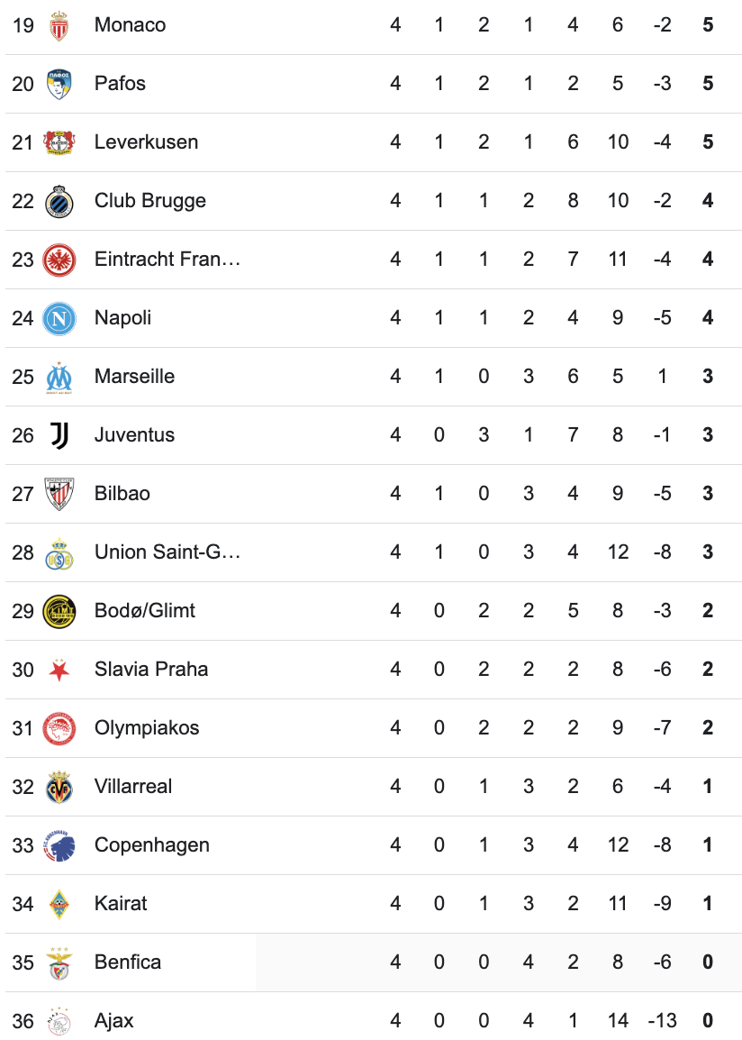742x1040 pixels.
Task: Click the truncated Union Saint-G… team name
Action: (x=167, y=552)
